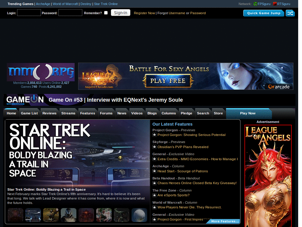Go to the Reviews tab
This screenshot has height=227, width=302.
click(x=50, y=113)
